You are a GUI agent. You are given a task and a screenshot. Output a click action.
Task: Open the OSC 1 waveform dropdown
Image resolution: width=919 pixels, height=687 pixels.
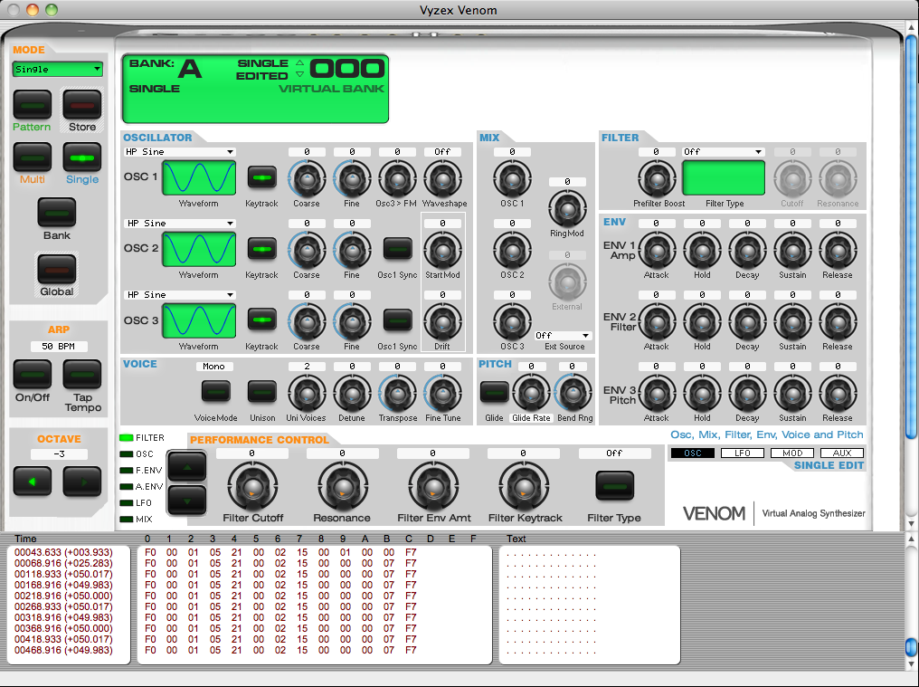point(178,151)
